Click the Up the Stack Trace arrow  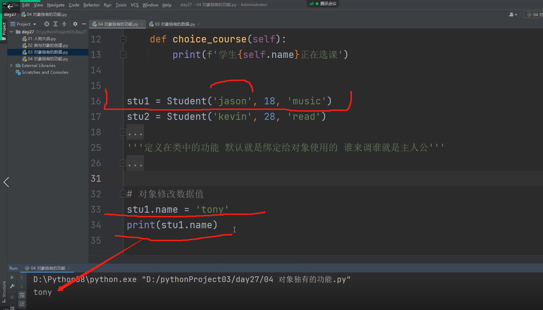[x=22, y=277]
